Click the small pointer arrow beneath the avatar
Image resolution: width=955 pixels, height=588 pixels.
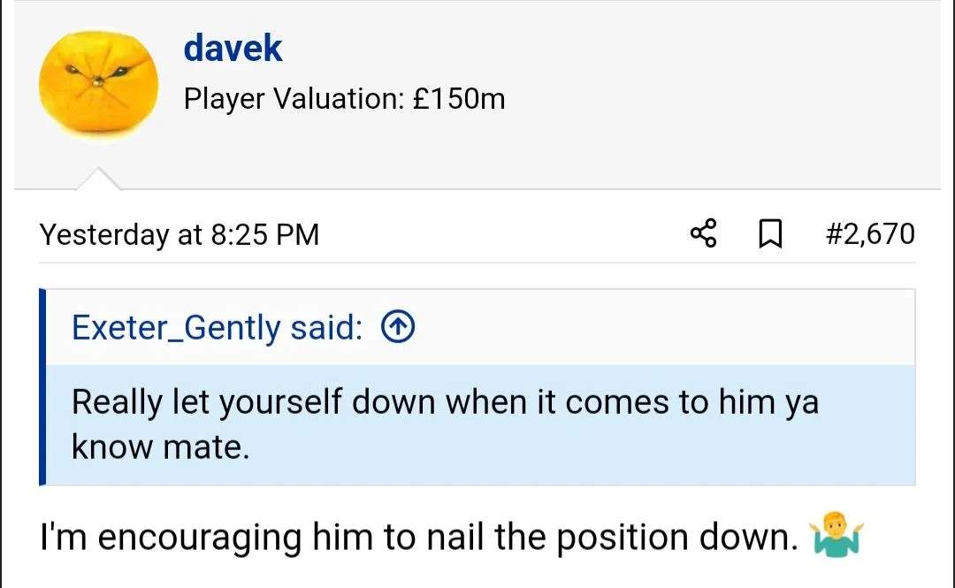pos(98,179)
